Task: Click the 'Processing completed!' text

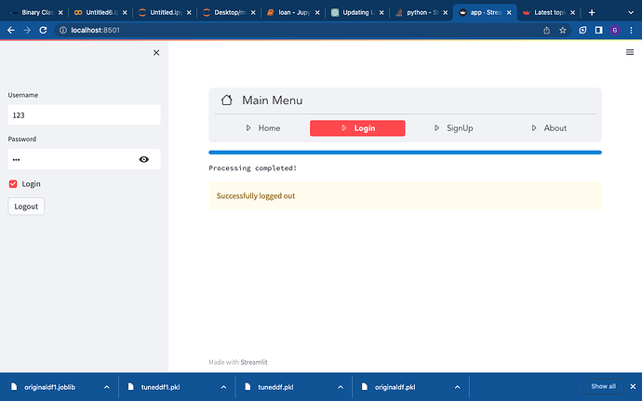Action: click(253, 168)
